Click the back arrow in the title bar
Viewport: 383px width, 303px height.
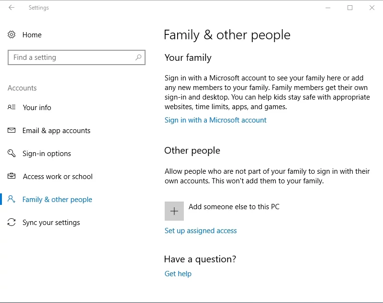coord(11,8)
